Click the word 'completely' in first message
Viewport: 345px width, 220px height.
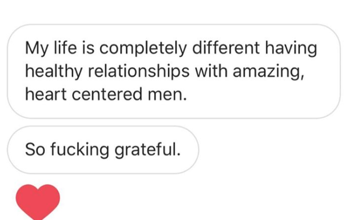(x=143, y=49)
